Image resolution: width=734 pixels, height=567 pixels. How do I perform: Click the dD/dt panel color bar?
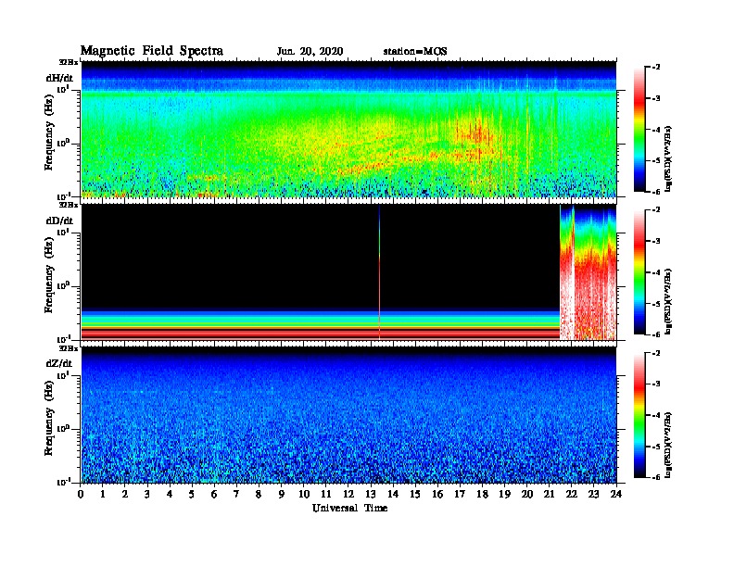pyautogui.click(x=639, y=271)
